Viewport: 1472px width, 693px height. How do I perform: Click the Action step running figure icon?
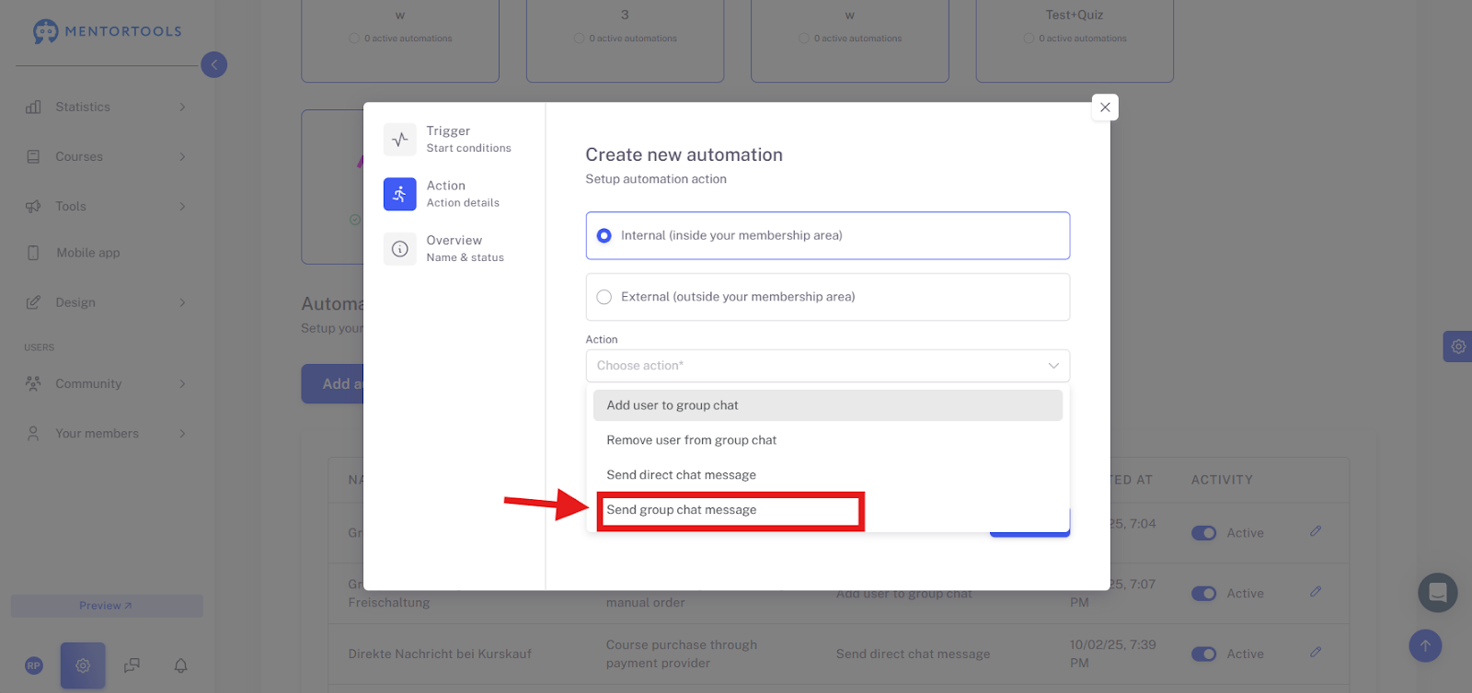pyautogui.click(x=399, y=194)
